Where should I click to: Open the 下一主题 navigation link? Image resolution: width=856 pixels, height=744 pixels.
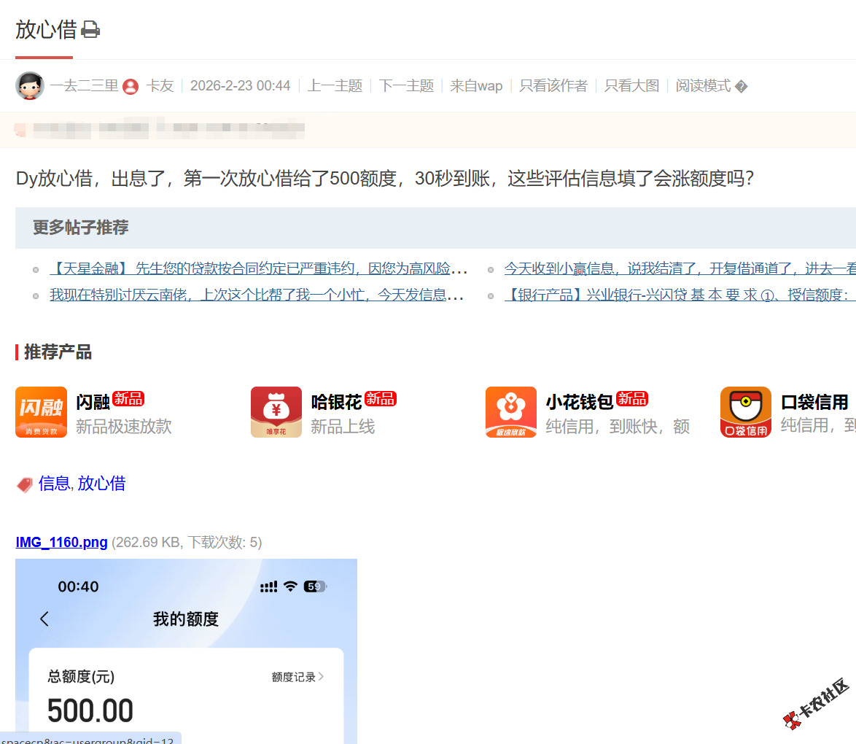click(405, 85)
